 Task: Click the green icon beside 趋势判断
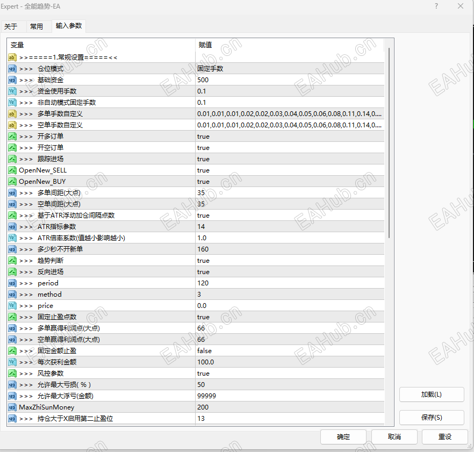[12, 261]
